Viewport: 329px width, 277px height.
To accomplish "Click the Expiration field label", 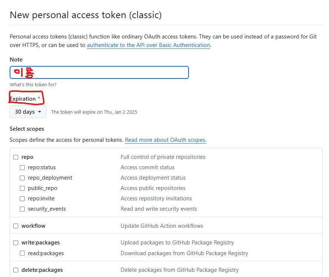I will pyautogui.click(x=23, y=99).
